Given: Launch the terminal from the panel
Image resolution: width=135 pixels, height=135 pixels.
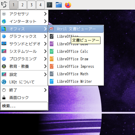Looking at the screenshot, I should click(49, 5).
